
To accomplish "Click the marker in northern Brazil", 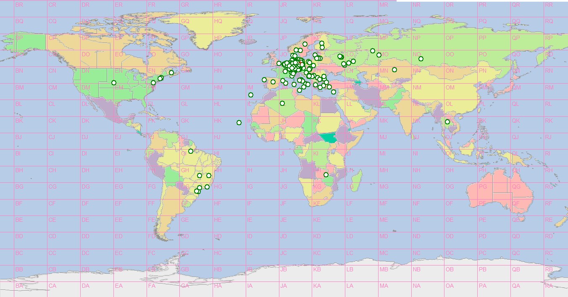I will click(x=191, y=151).
